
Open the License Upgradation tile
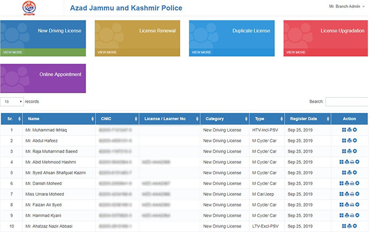pos(326,38)
